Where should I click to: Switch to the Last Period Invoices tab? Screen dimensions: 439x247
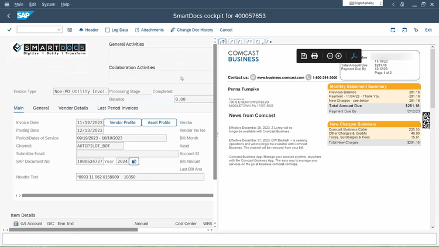click(x=118, y=108)
